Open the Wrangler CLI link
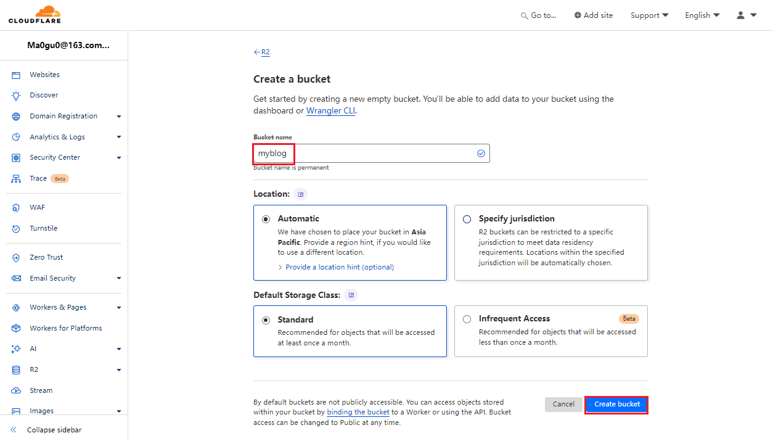The width and height of the screenshot is (773, 441). coord(331,111)
